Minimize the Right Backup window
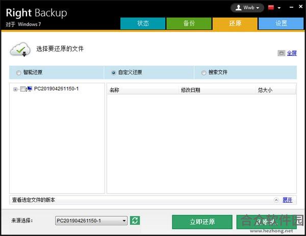The width and height of the screenshot is (306, 236). tap(291, 7)
